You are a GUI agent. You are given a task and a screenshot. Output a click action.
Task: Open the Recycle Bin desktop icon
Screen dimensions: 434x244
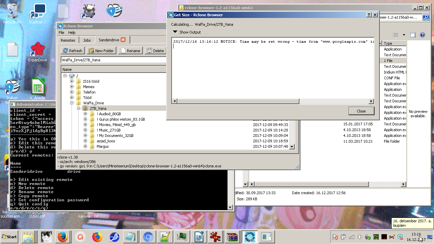coord(12,14)
